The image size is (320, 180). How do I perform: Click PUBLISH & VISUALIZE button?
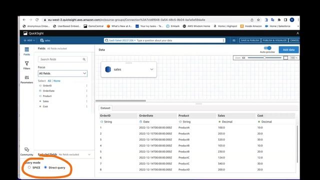pos(274,40)
